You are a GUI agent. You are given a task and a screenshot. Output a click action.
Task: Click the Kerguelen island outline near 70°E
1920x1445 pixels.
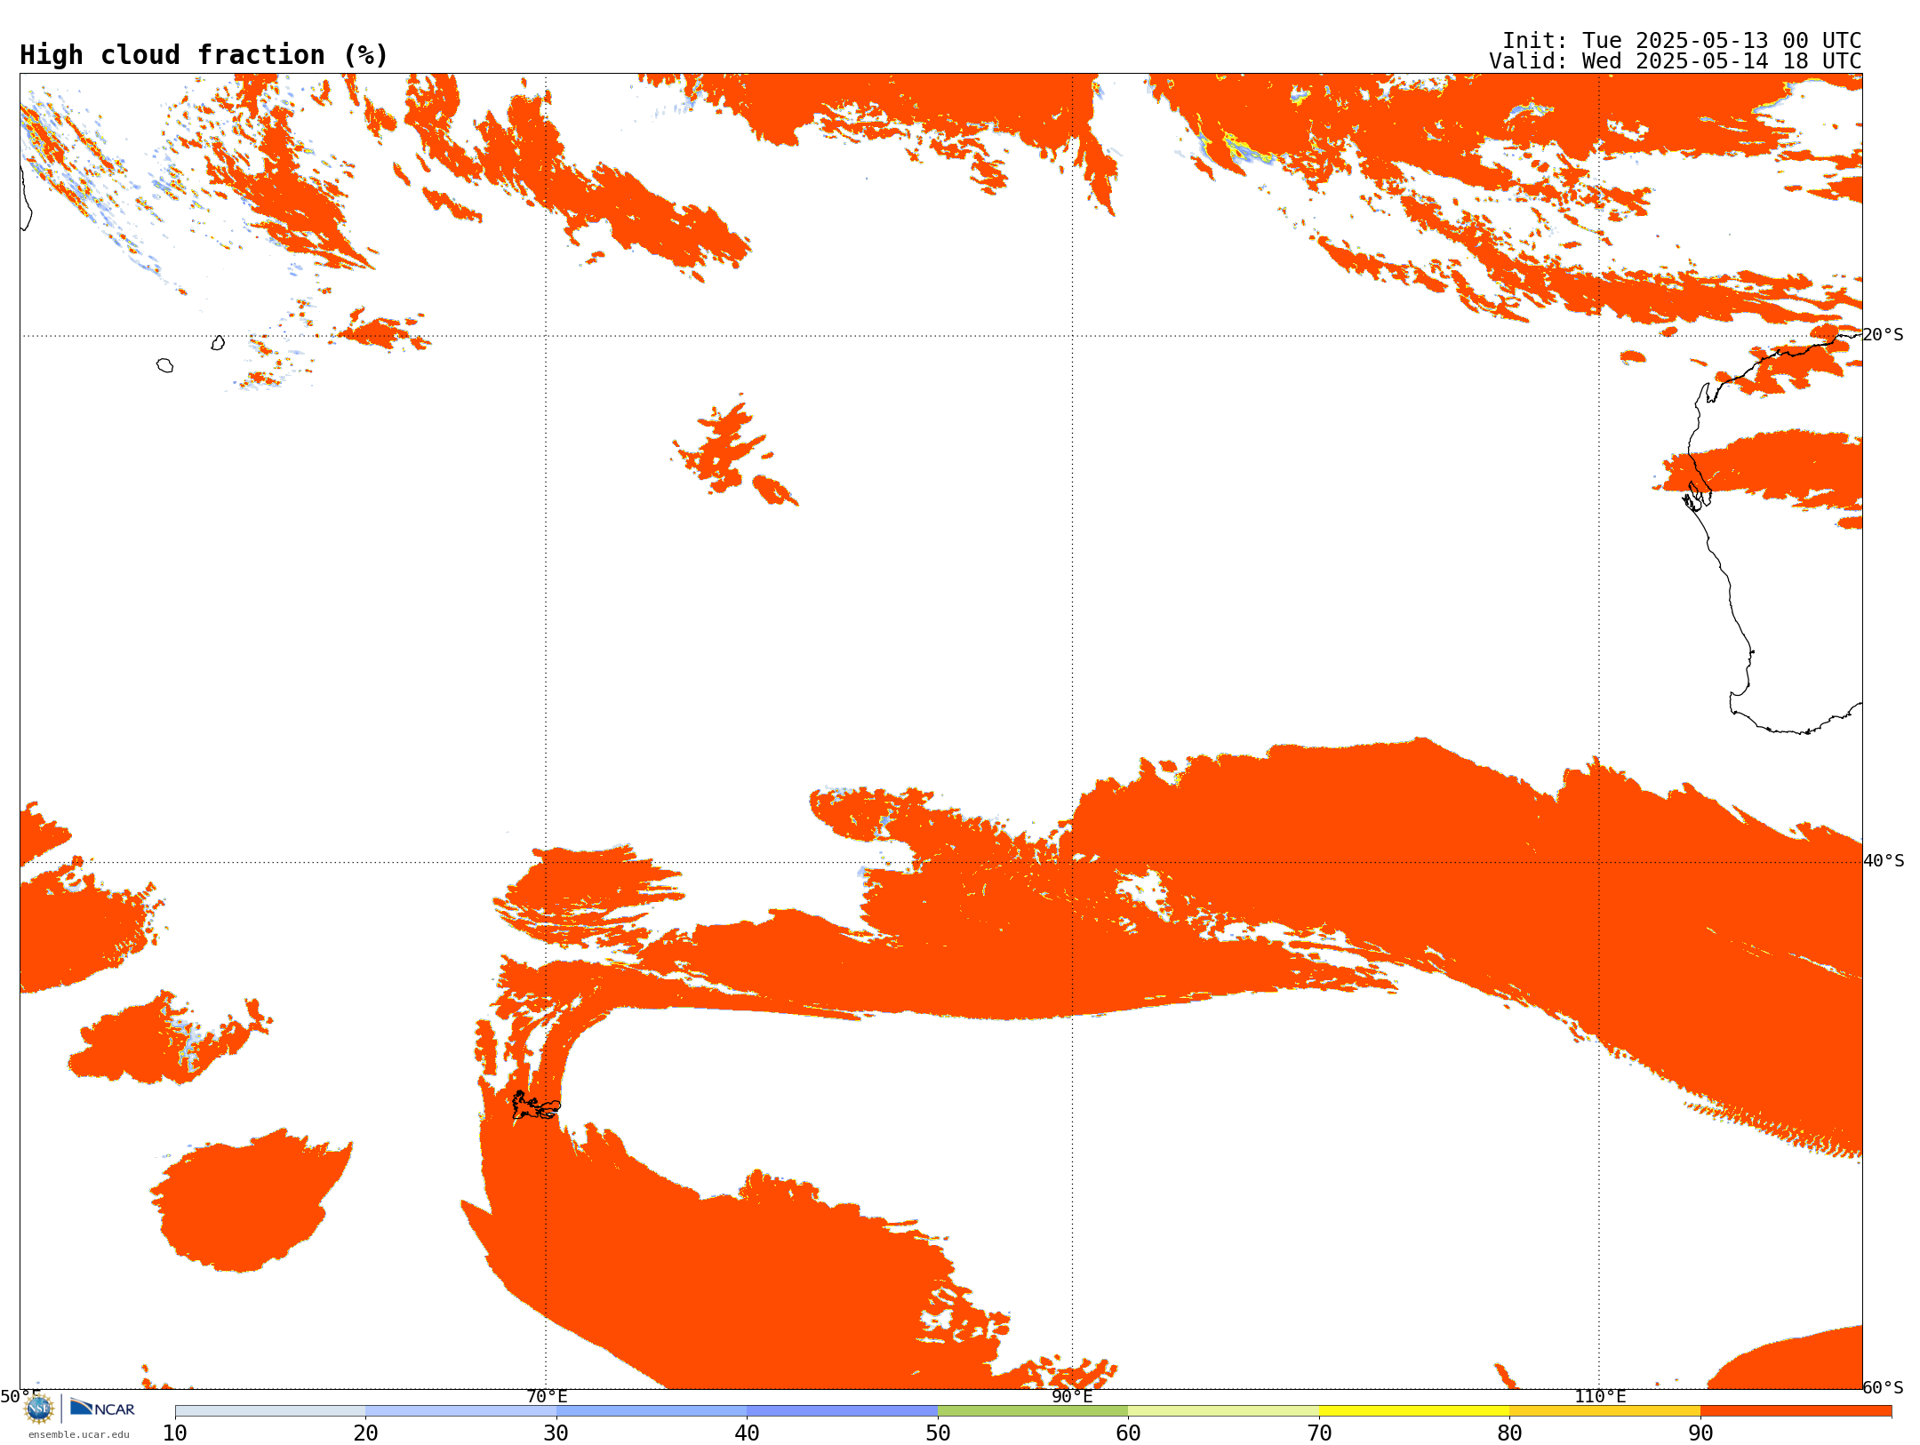tap(536, 1106)
